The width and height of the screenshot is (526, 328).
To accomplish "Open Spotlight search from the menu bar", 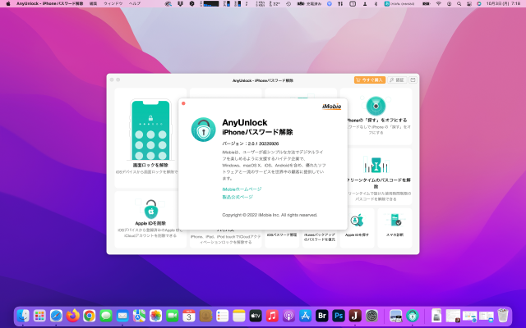I will [x=459, y=3].
